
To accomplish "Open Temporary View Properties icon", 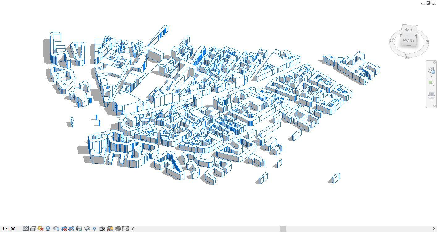I will [102, 229].
